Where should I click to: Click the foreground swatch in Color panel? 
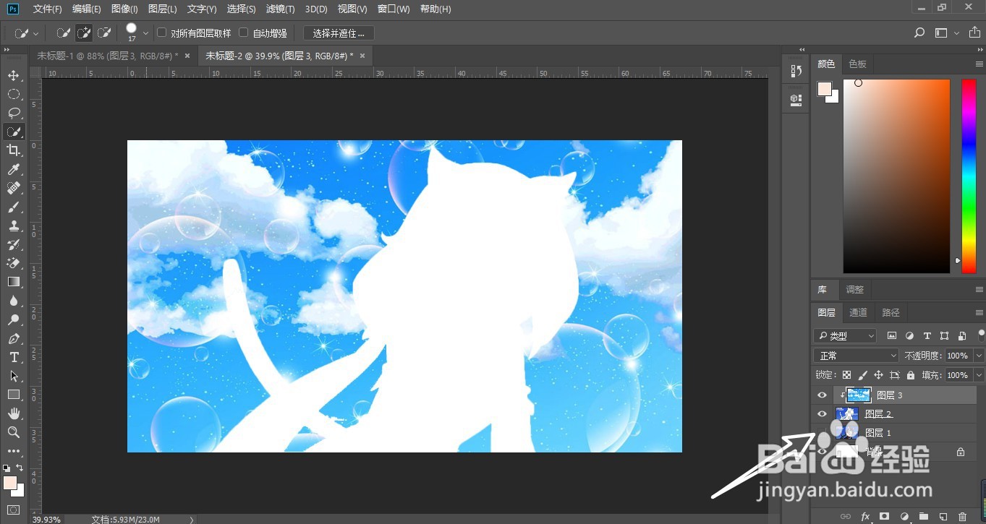(825, 88)
